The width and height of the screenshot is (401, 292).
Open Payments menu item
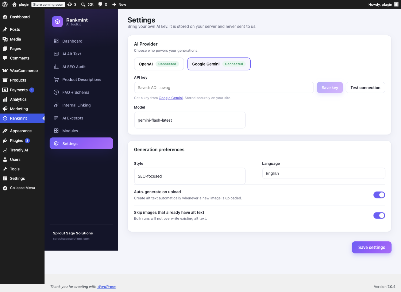click(22, 90)
